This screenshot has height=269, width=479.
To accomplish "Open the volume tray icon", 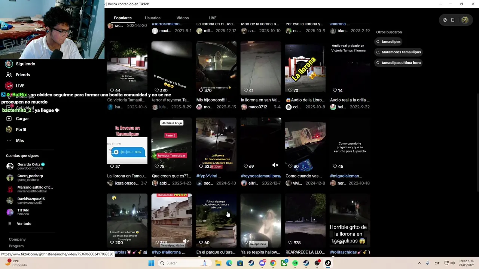I will pyautogui.click(x=452, y=263).
